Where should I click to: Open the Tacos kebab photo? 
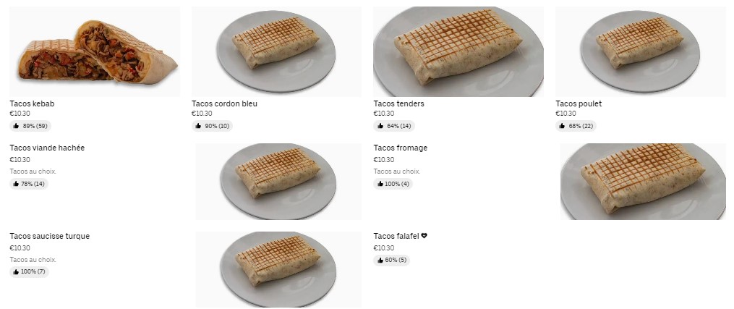click(x=95, y=52)
